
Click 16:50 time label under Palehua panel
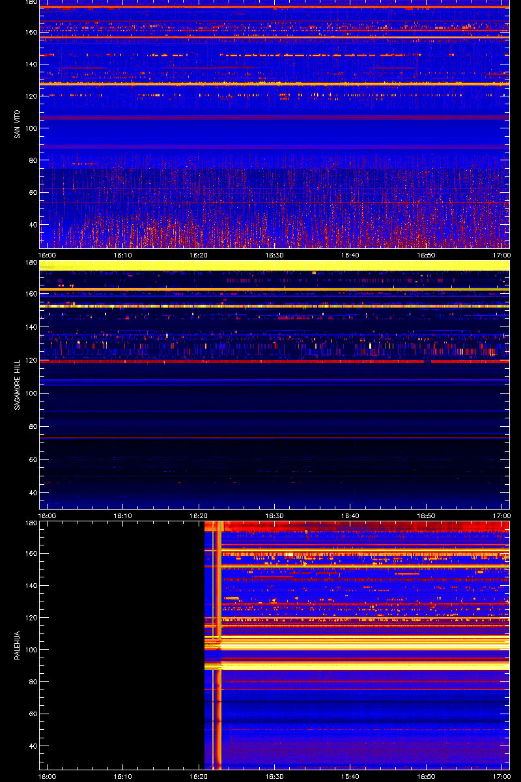click(x=427, y=777)
